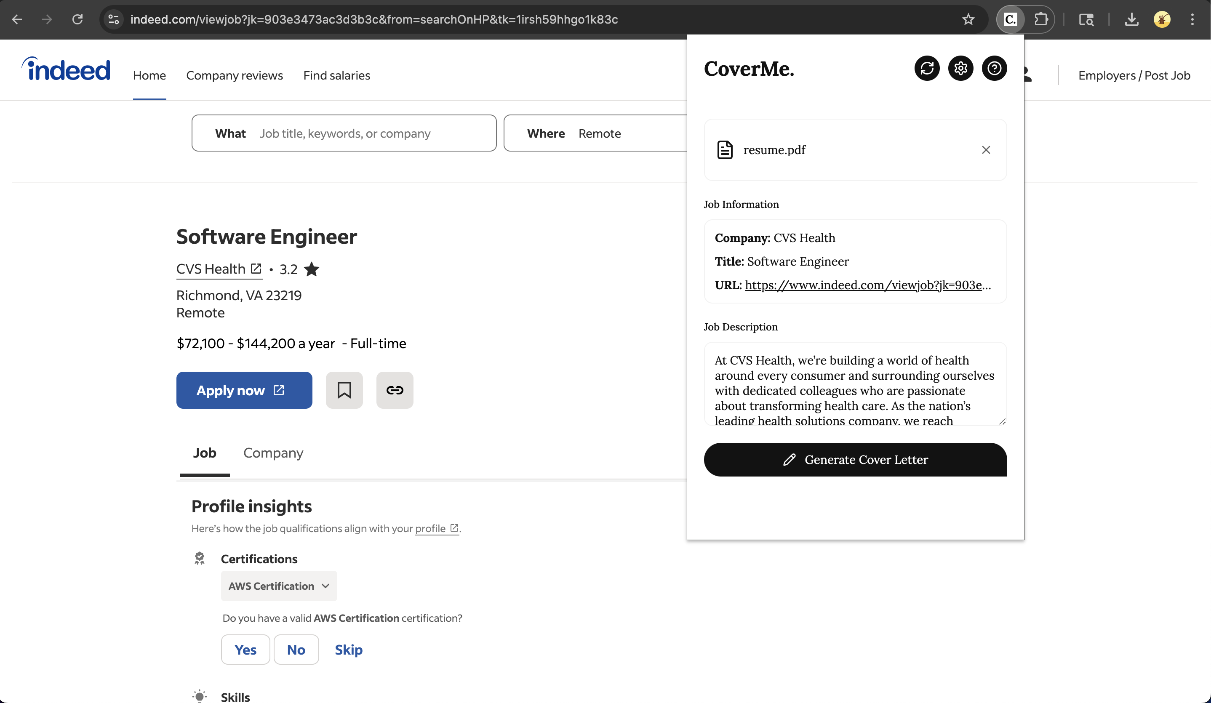Click the Profile insights heading
1211x703 pixels.
(251, 506)
